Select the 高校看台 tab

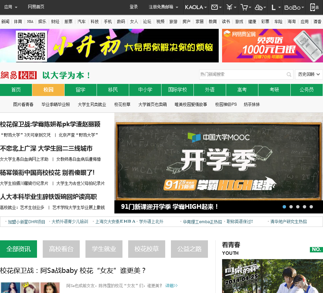click(61, 249)
